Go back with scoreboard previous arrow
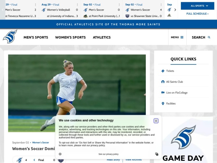This screenshot has height=163, width=217. [x=3, y=10]
